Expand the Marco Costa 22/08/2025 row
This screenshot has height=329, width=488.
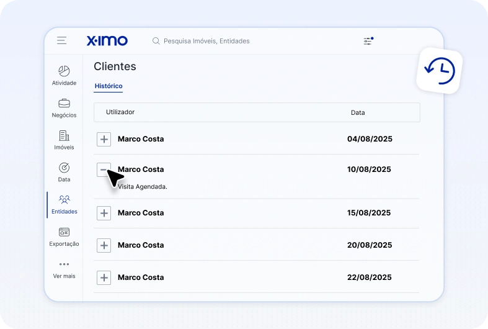point(104,277)
